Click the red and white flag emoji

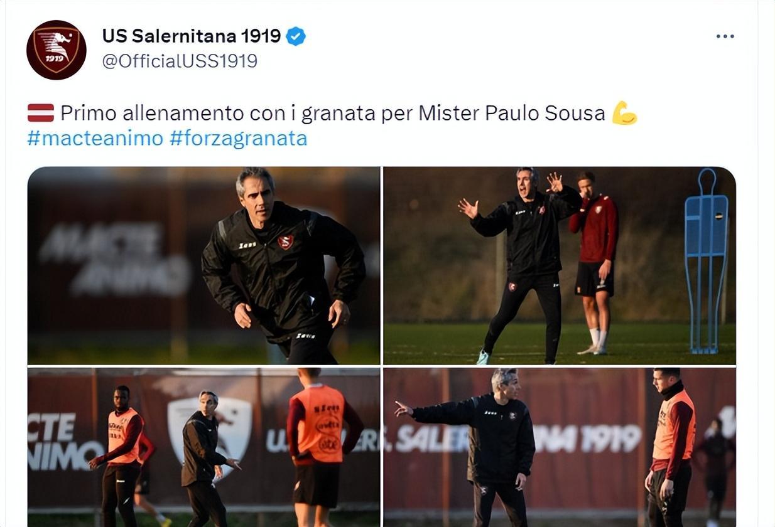41,113
